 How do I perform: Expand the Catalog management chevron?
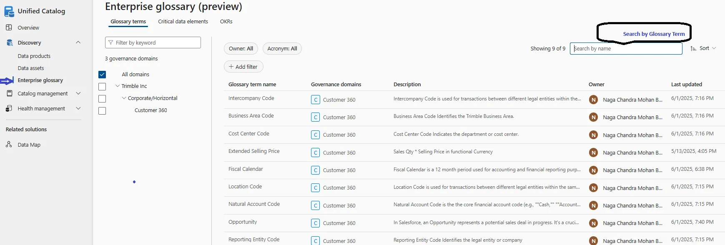[78, 93]
